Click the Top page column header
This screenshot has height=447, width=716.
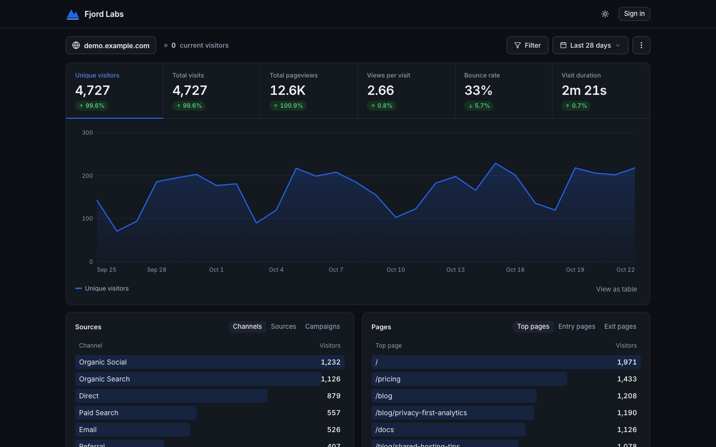(x=388, y=346)
